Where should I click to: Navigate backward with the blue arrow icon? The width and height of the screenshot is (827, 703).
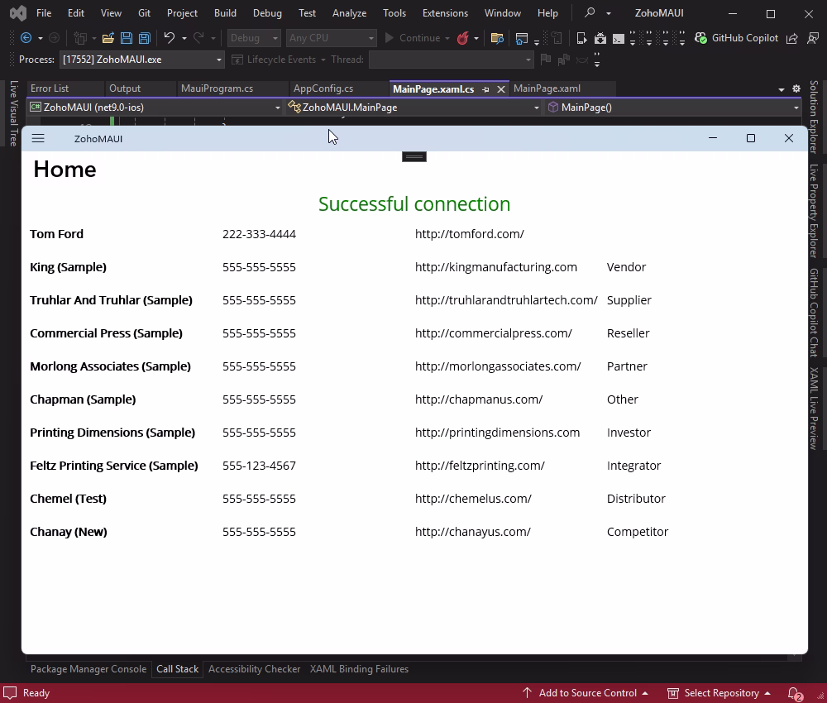(x=26, y=38)
